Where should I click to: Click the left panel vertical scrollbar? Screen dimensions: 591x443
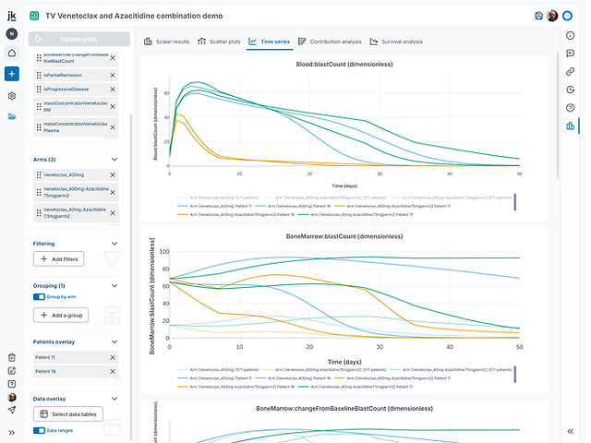[131, 277]
